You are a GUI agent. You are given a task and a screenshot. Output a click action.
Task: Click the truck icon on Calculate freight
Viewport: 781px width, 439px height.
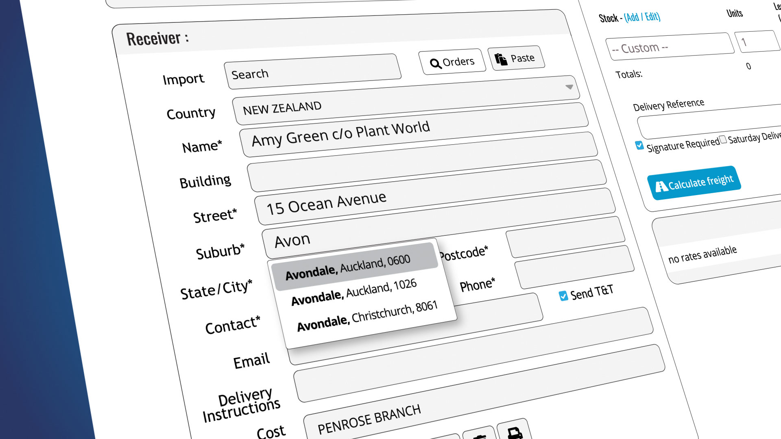[x=661, y=186]
